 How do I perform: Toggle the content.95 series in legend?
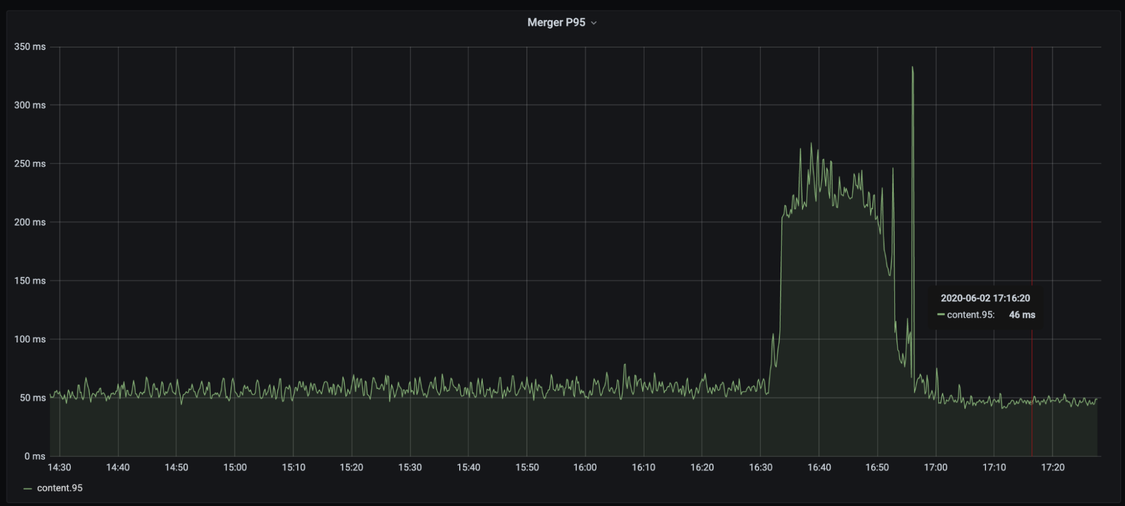(60, 488)
